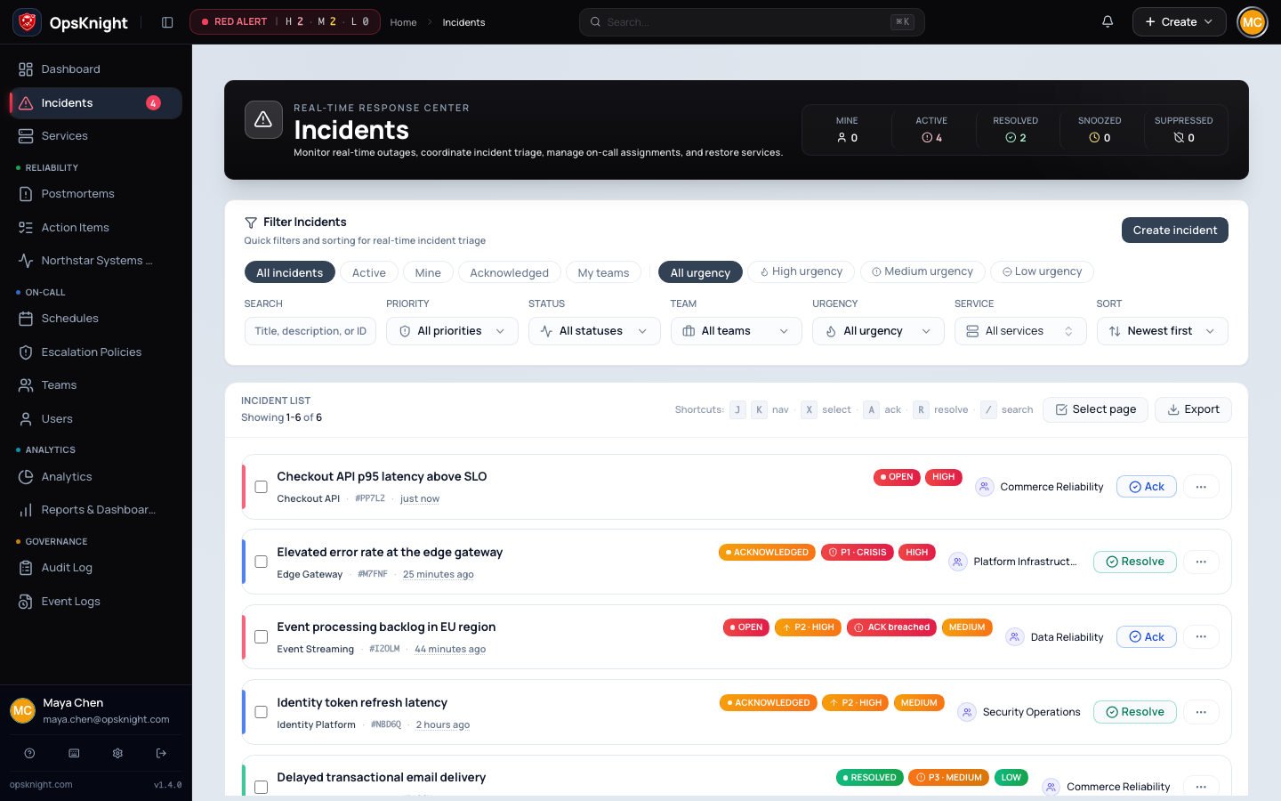This screenshot has width=1281, height=801.
Task: Change sort order from Newest first
Action: pos(1163,331)
